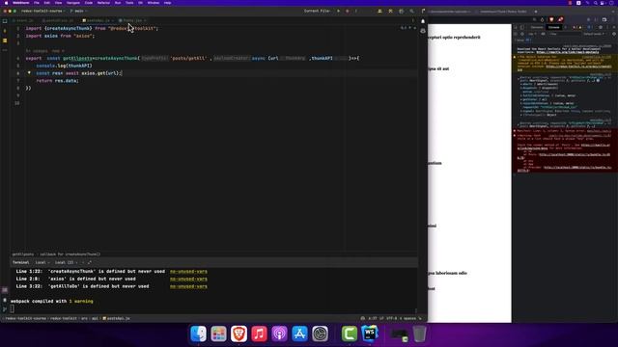Click first no-unused-vars link in terminal
This screenshot has width=618, height=347.
[x=188, y=272]
